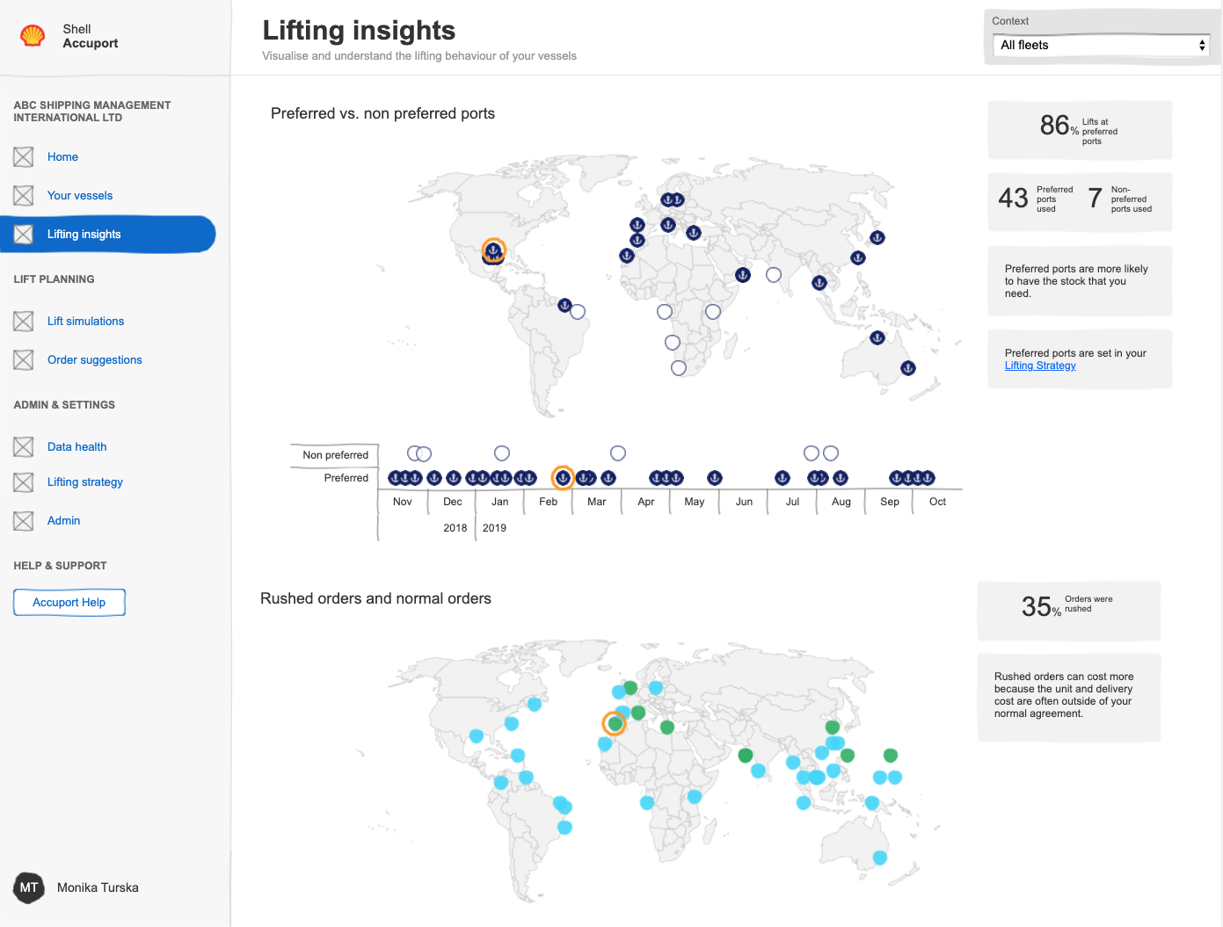Select the green order dot in India
This screenshot has width=1223, height=927.
pos(746,755)
